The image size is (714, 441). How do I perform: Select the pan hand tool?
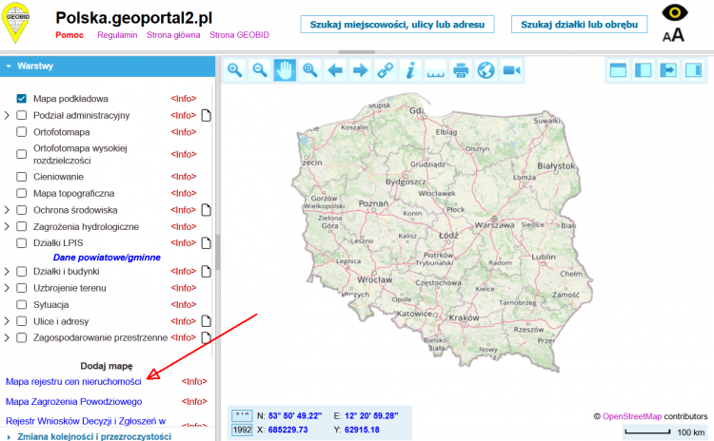285,70
